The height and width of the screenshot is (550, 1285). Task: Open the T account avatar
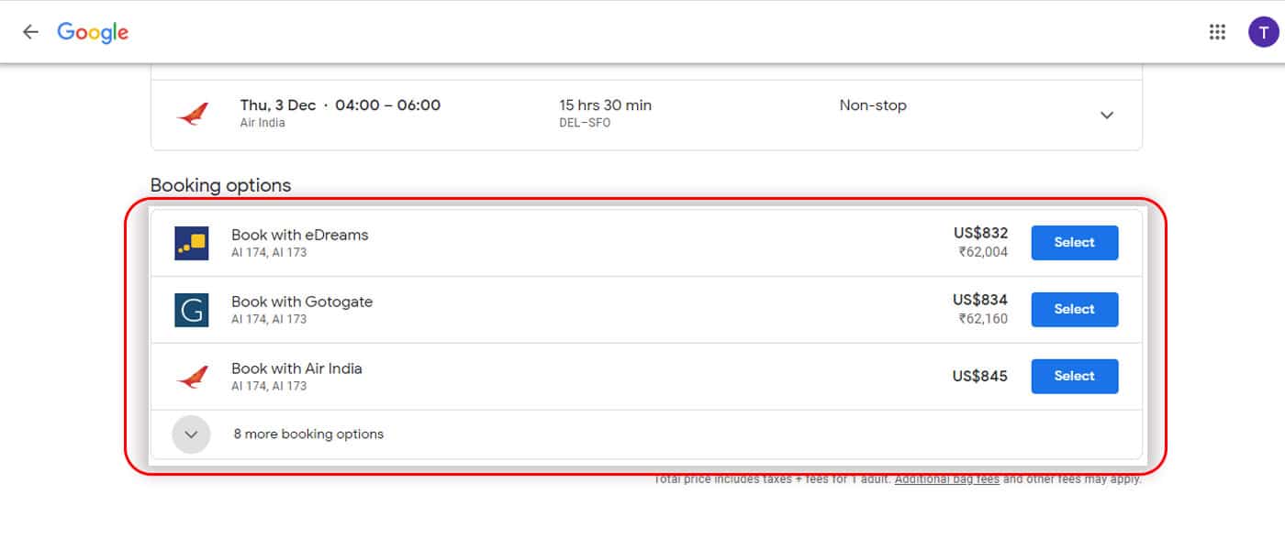point(1263,32)
